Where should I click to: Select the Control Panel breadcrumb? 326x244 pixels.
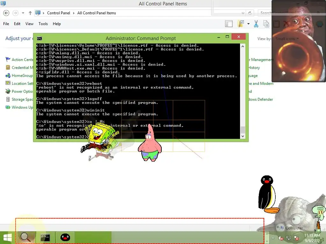click(x=59, y=13)
